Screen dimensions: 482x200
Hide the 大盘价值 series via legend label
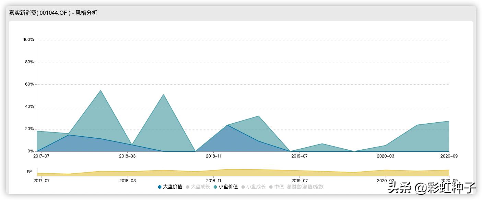(x=173, y=187)
